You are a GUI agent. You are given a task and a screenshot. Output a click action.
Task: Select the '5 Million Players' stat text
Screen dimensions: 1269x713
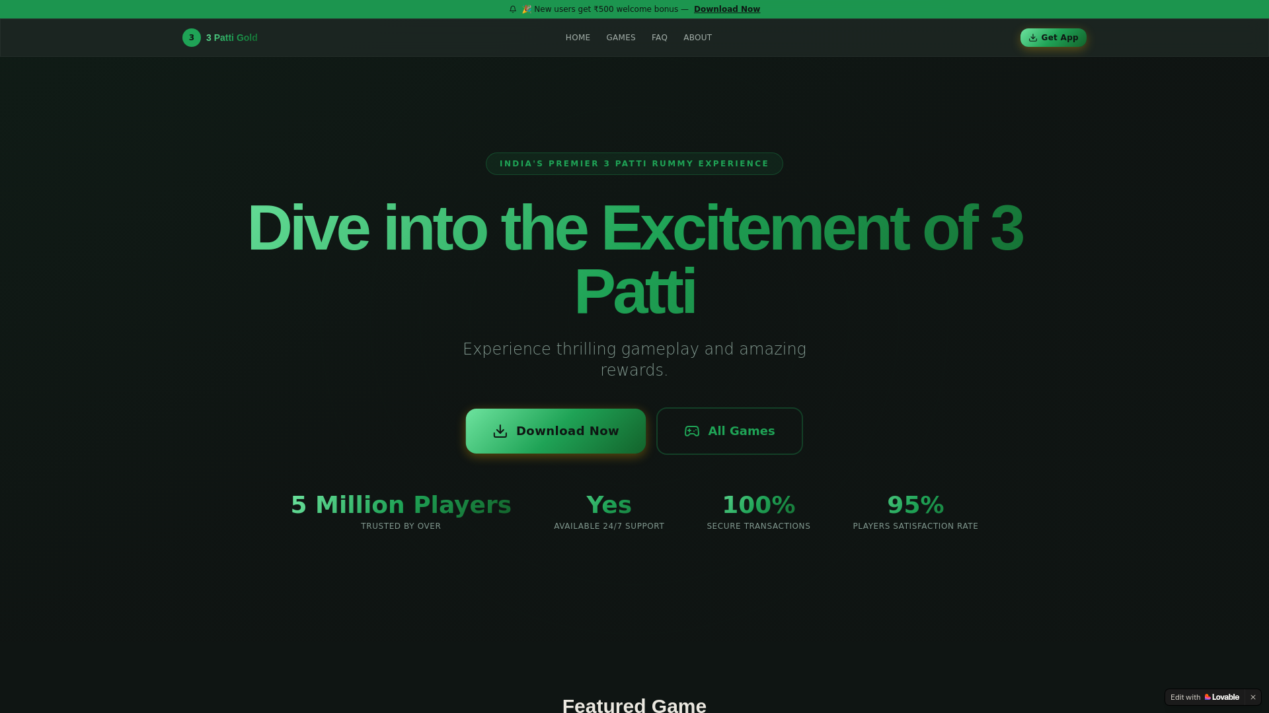pyautogui.click(x=401, y=505)
